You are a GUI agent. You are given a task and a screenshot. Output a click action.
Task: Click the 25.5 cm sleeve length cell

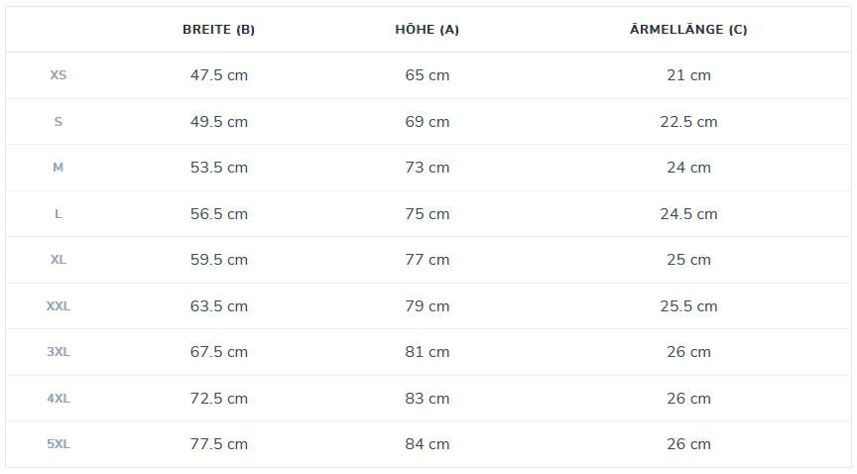[688, 306]
